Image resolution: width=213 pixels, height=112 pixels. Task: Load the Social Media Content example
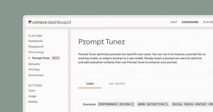[192, 104]
